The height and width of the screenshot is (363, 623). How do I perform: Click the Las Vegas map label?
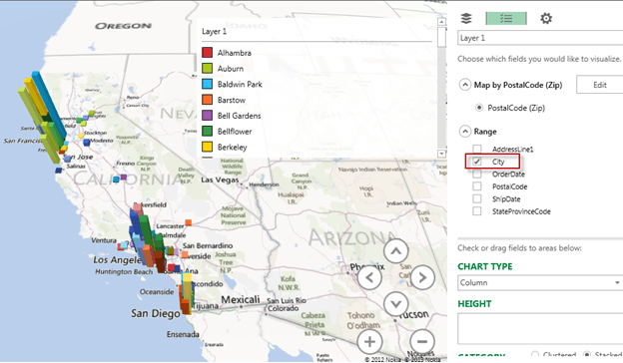click(220, 180)
